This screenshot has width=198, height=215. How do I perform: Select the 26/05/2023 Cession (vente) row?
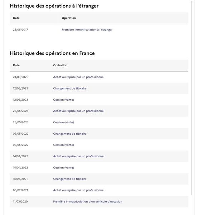[99, 122]
